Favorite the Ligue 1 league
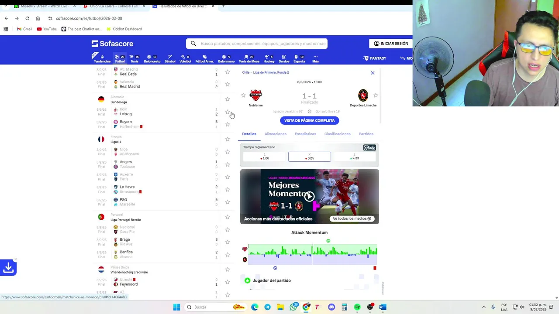This screenshot has height=314, width=559. click(228, 140)
